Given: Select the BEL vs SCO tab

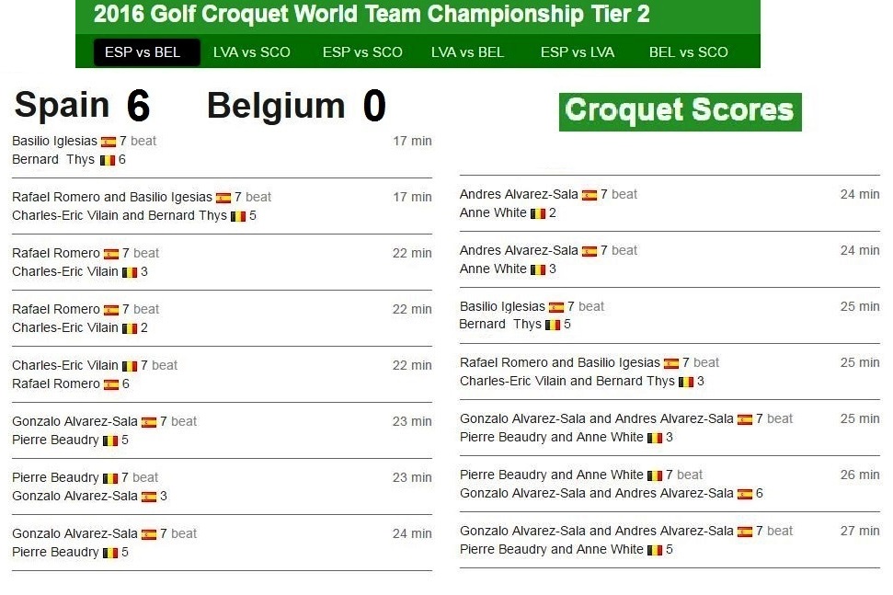Looking at the screenshot, I should point(688,52).
